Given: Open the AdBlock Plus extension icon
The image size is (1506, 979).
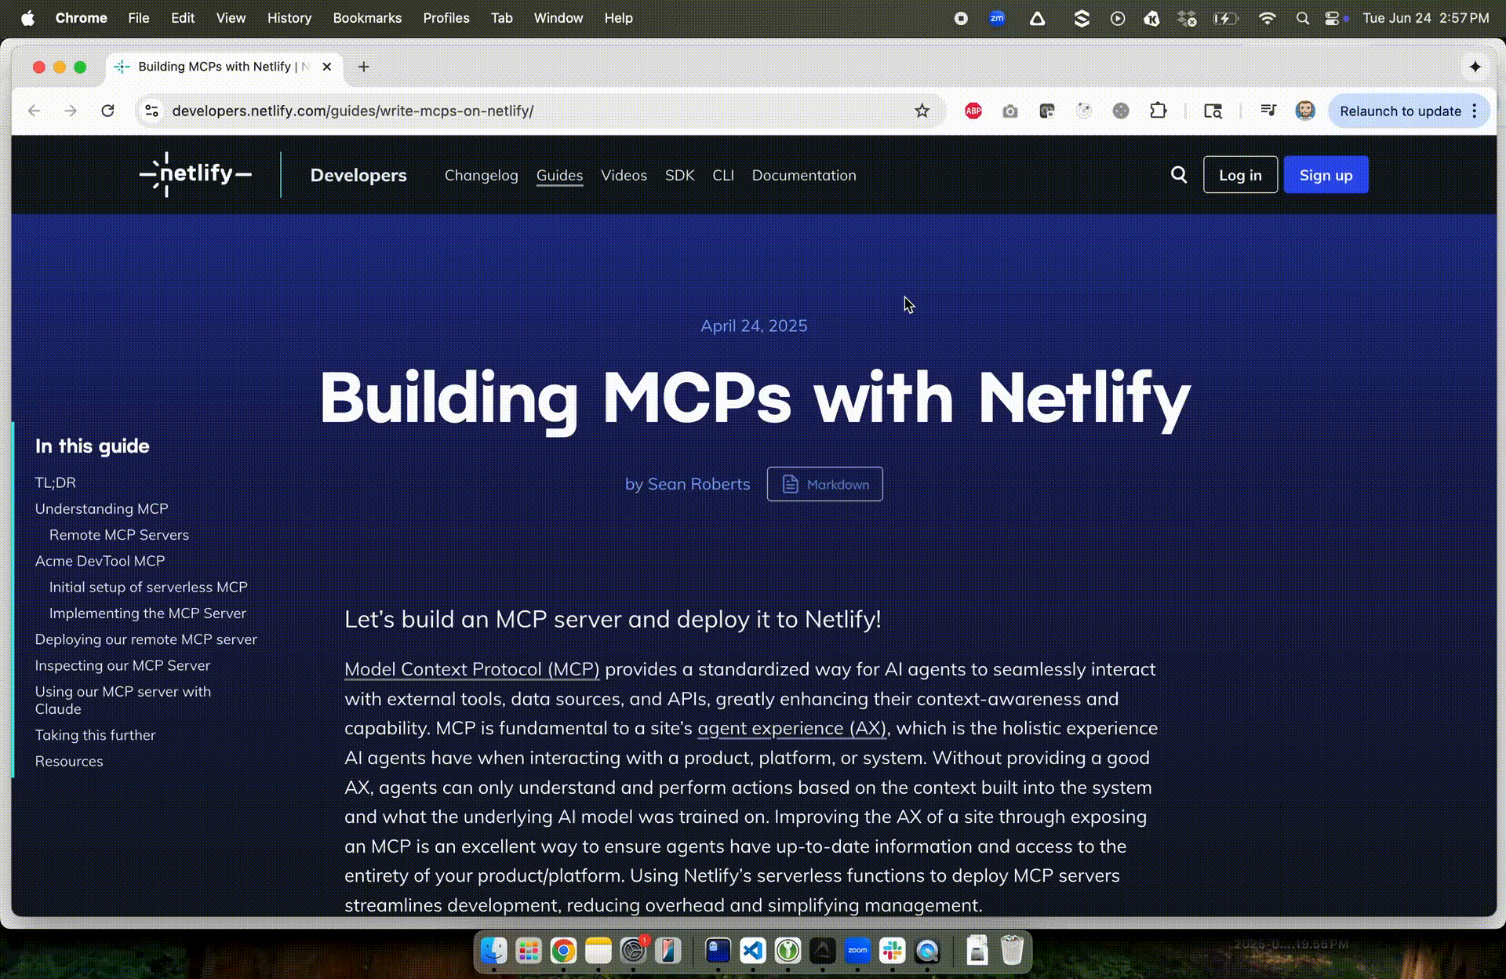Looking at the screenshot, I should coord(973,111).
